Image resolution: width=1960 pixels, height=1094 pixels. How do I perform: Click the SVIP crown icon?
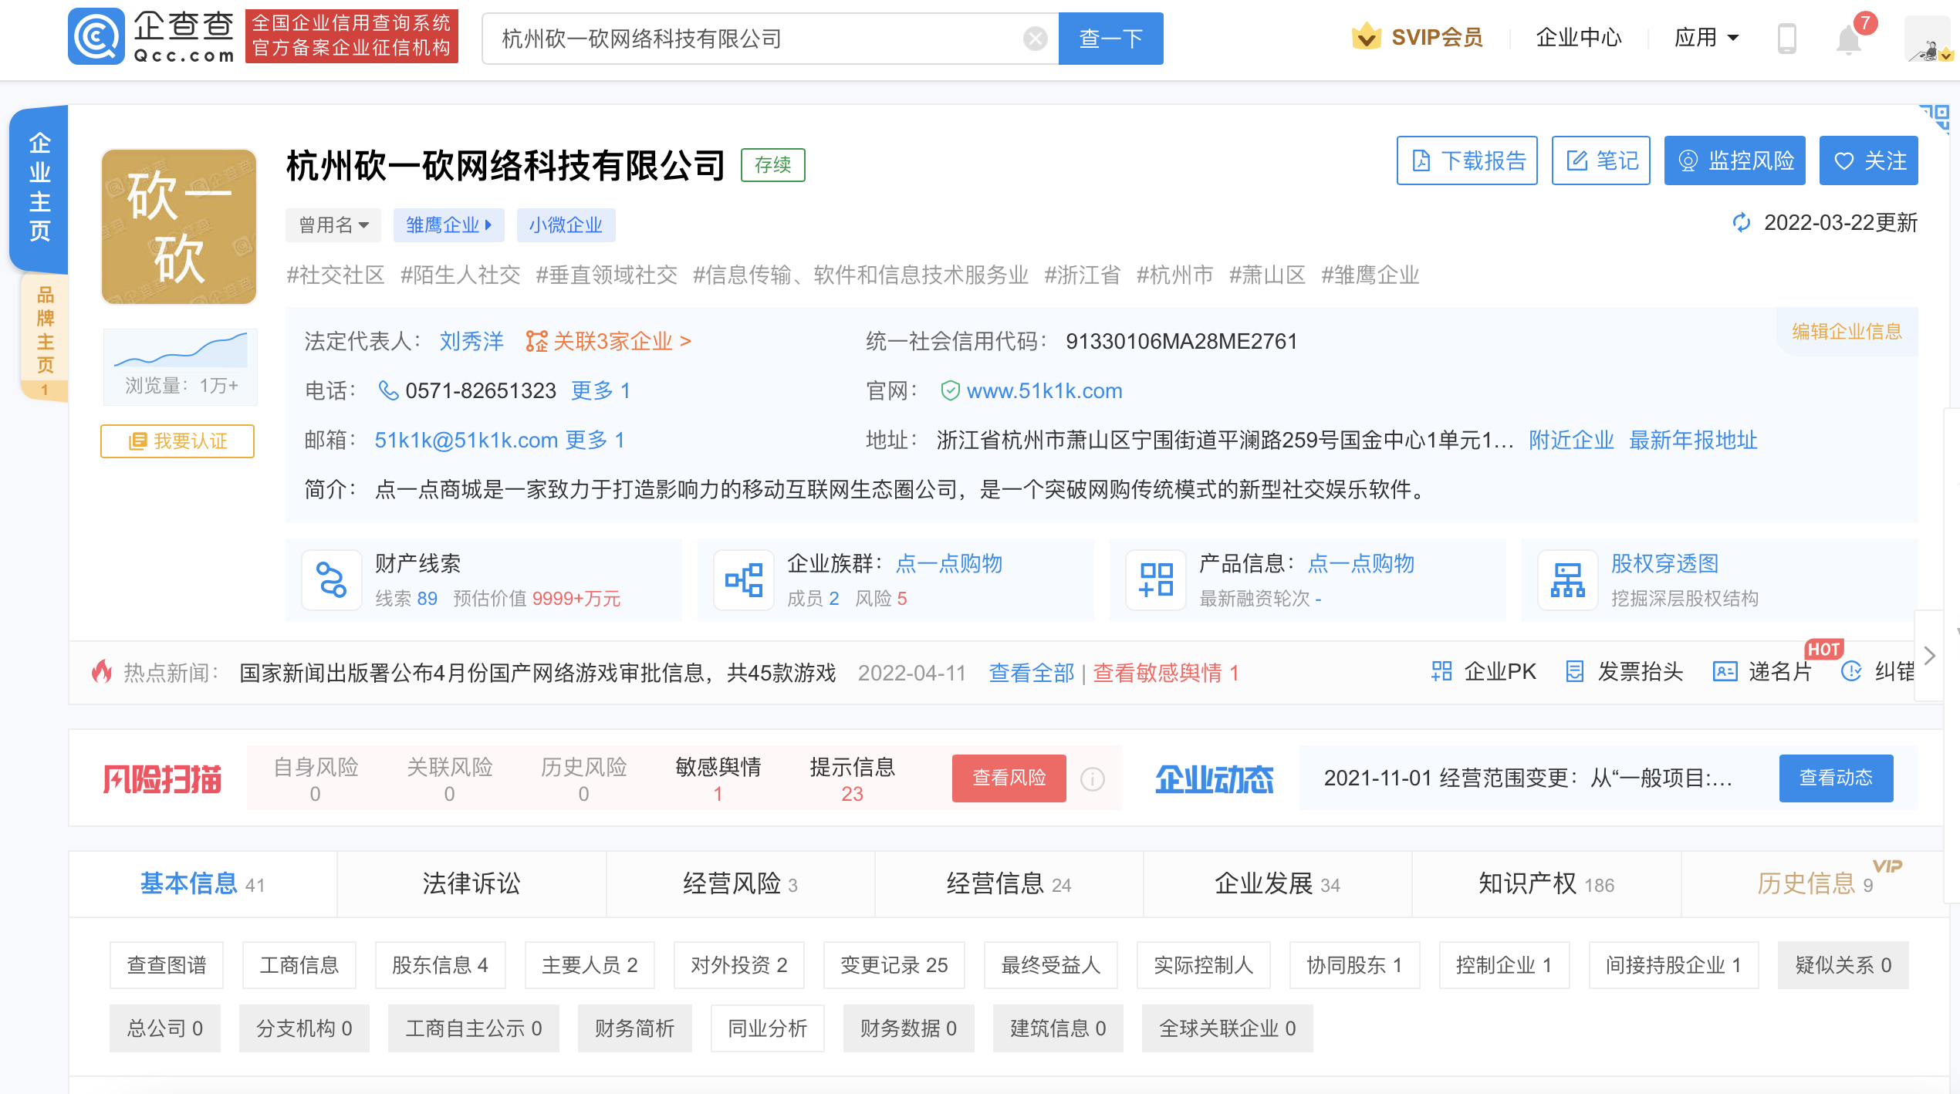click(1366, 36)
